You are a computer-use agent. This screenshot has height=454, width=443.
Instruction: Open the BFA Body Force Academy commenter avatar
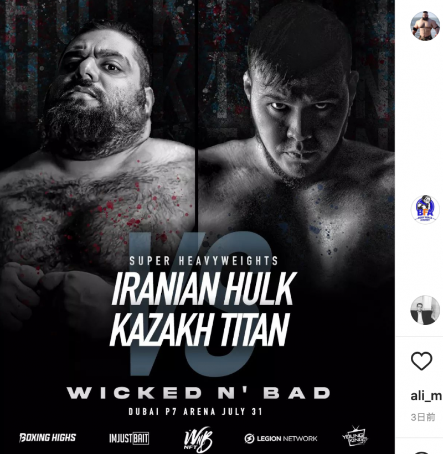pos(425,209)
